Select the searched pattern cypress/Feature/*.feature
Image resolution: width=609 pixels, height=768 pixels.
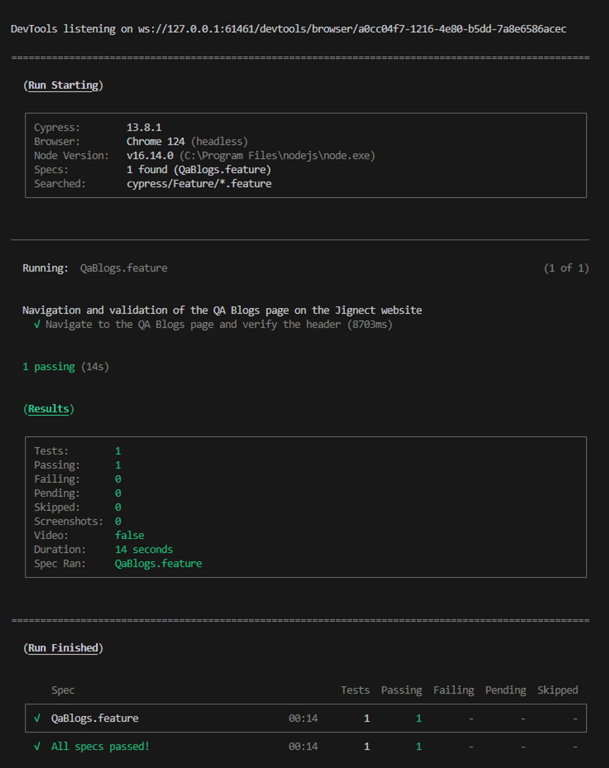click(199, 184)
